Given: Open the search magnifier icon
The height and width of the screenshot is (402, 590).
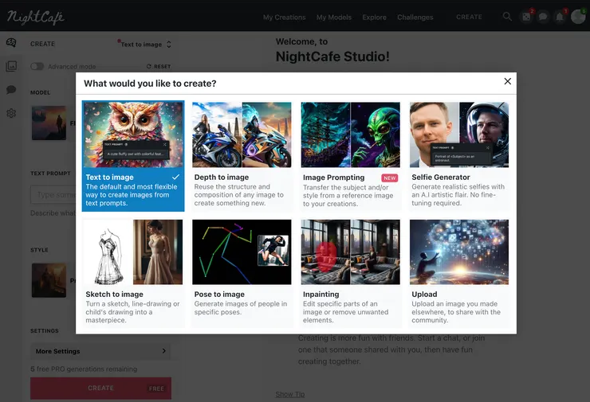Looking at the screenshot, I should coord(507,17).
